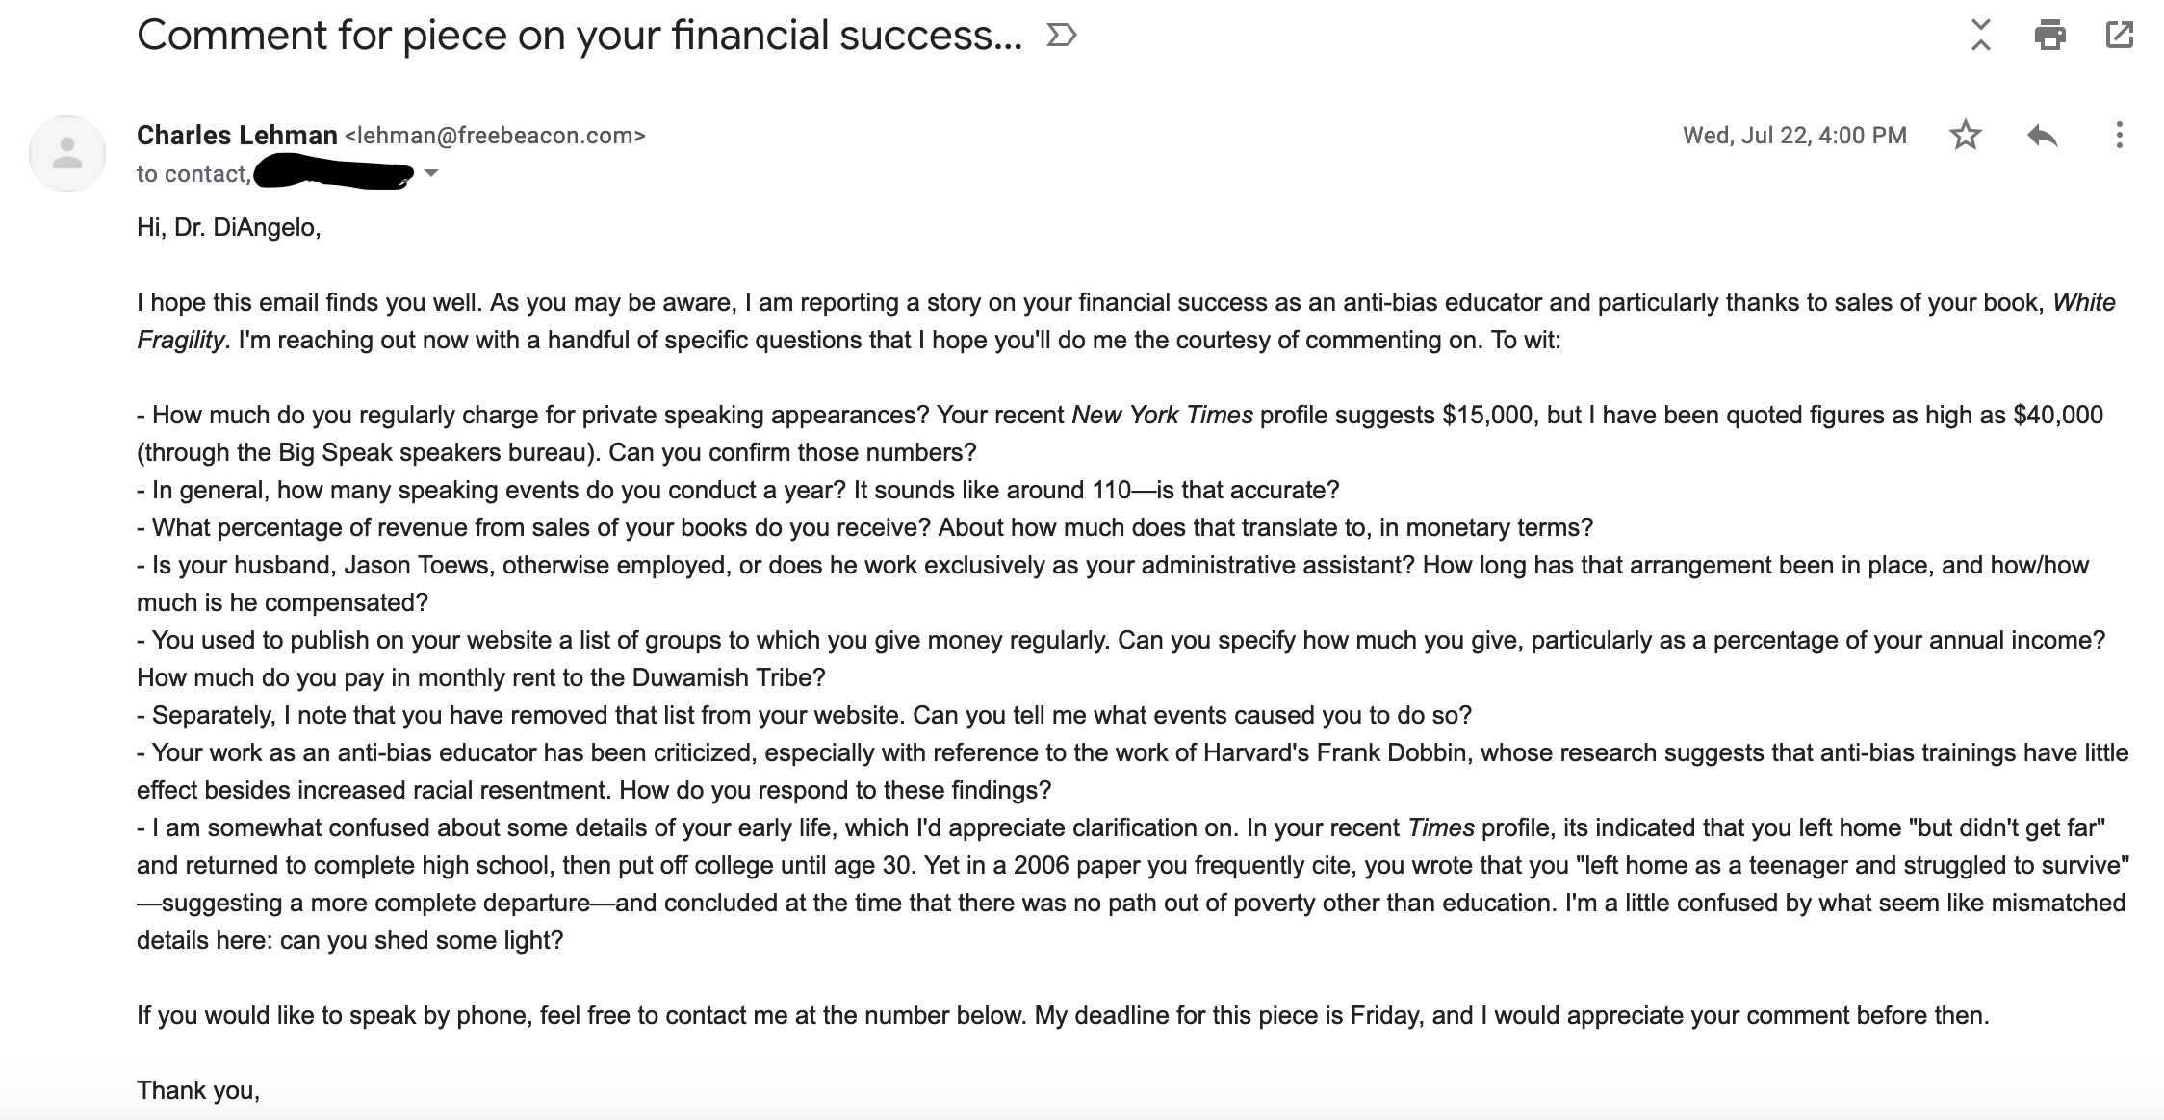Click the lehman@freebeacon.com address
Screen dimensions: 2164x1120
(495, 135)
